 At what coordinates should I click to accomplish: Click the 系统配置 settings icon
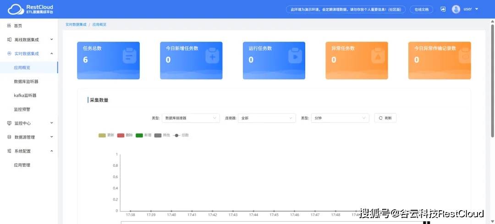[9, 151]
